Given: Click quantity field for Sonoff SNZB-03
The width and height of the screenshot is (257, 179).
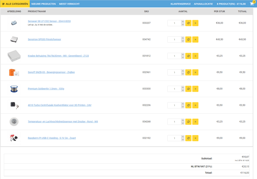Looking at the screenshot, I should [x=174, y=72].
